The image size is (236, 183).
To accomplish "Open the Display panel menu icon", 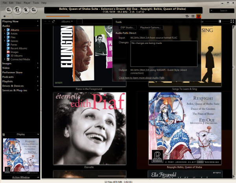I will click(4, 134).
